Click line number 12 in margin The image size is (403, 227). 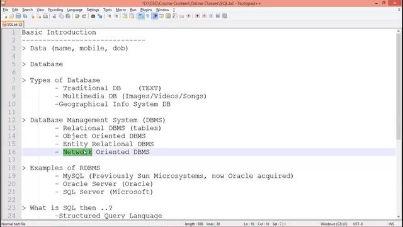[x=11, y=120]
